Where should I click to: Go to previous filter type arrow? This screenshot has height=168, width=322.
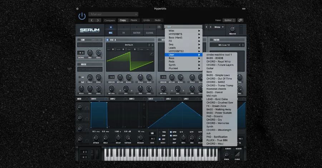pyautogui.click(x=239, y=45)
